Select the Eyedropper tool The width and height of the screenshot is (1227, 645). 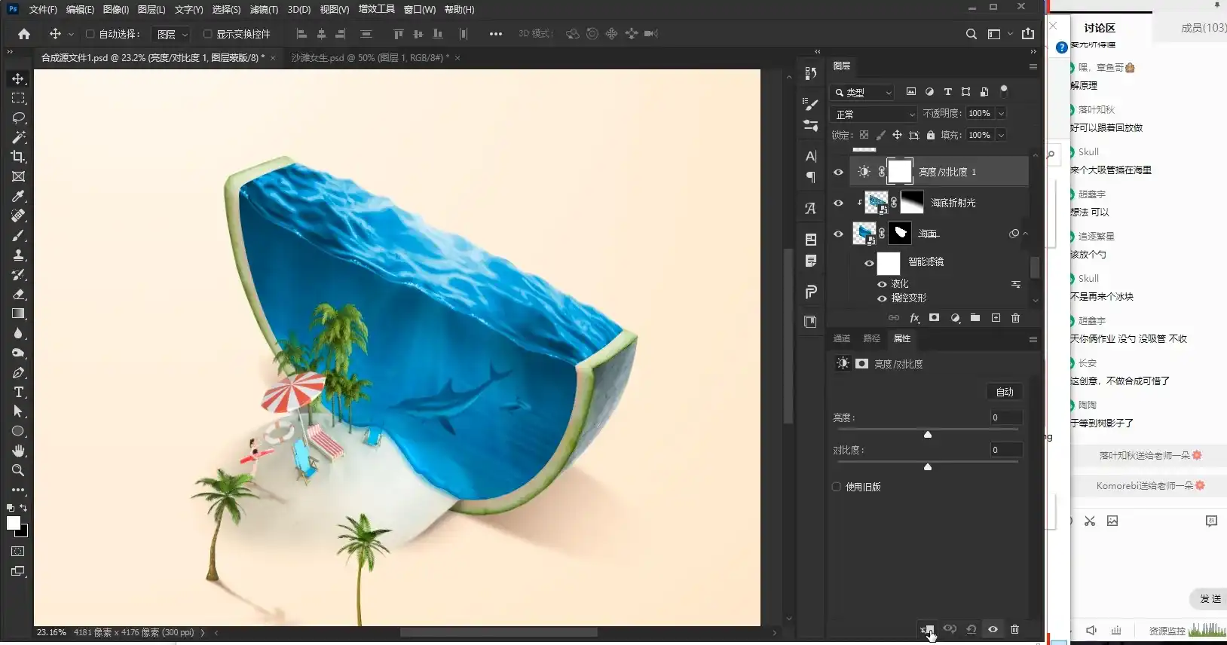(18, 196)
